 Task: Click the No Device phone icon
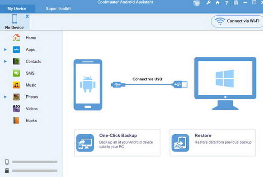click(14, 19)
